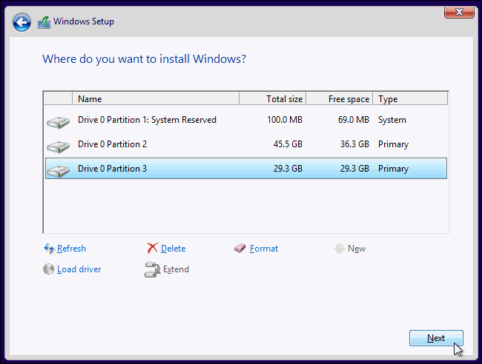Click the back arrow button
482x364 pixels.
(22, 22)
